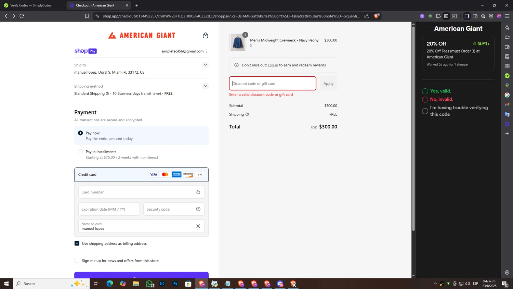Click the Card number field
Viewport: 513px width, 289px height.
pos(141,192)
